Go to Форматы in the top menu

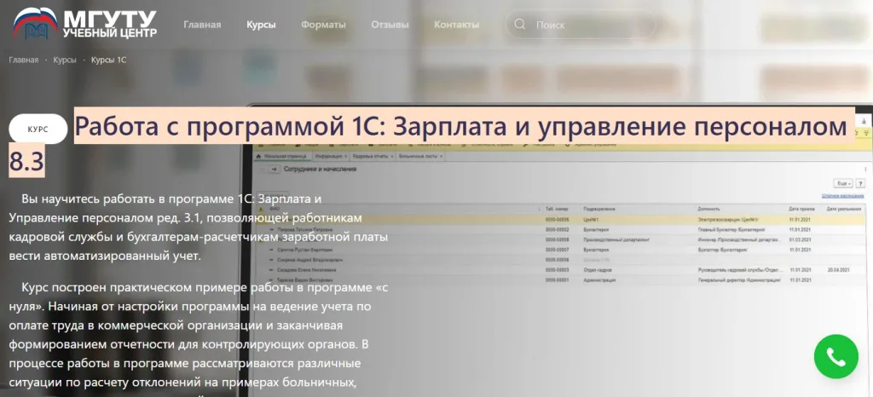[x=323, y=25]
